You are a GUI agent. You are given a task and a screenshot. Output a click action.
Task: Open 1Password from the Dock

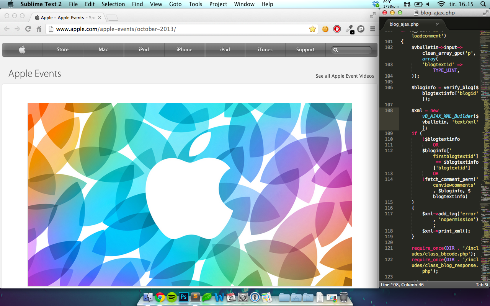coord(255,297)
